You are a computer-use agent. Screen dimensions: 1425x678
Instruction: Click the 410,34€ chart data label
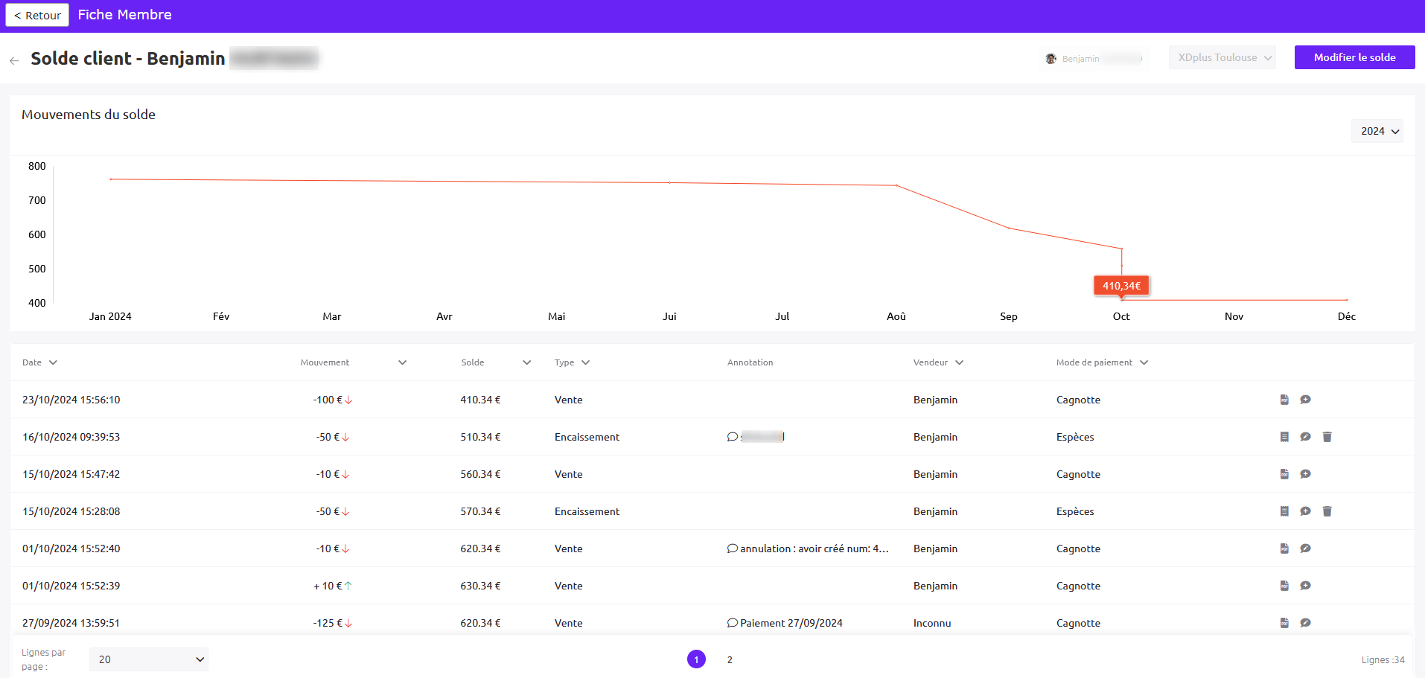coord(1121,286)
